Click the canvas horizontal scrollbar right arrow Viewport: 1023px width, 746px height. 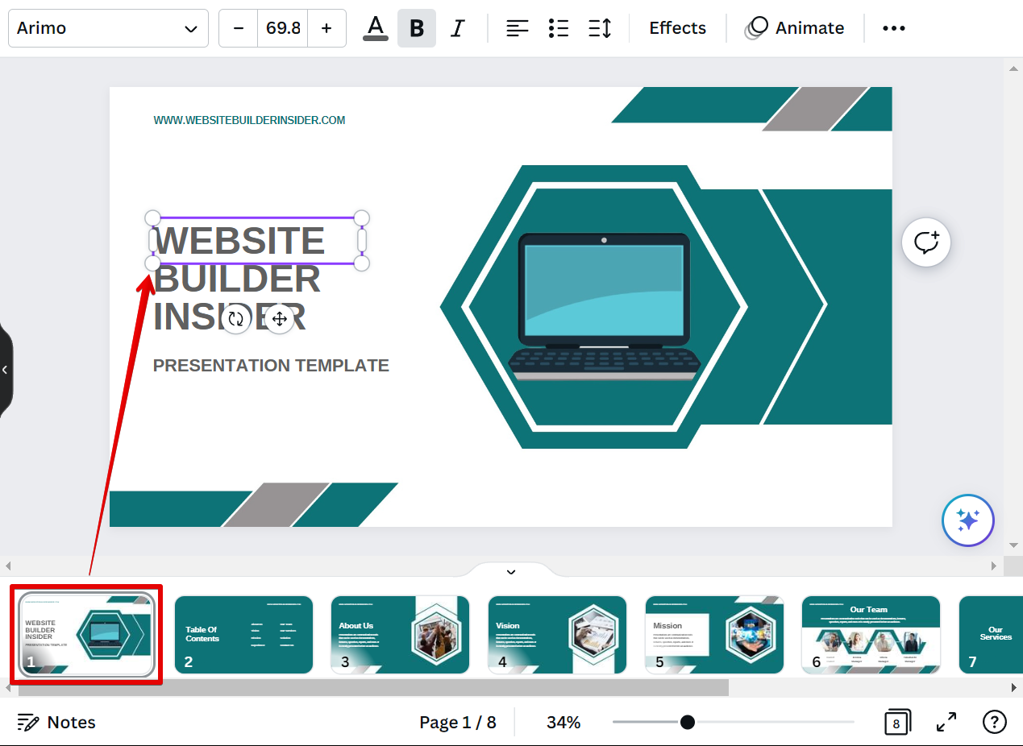[994, 566]
